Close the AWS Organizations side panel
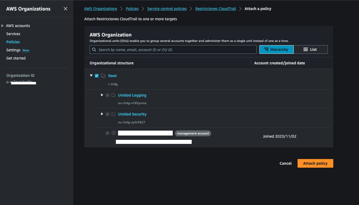Image resolution: width=359 pixels, height=205 pixels. [x=66, y=9]
